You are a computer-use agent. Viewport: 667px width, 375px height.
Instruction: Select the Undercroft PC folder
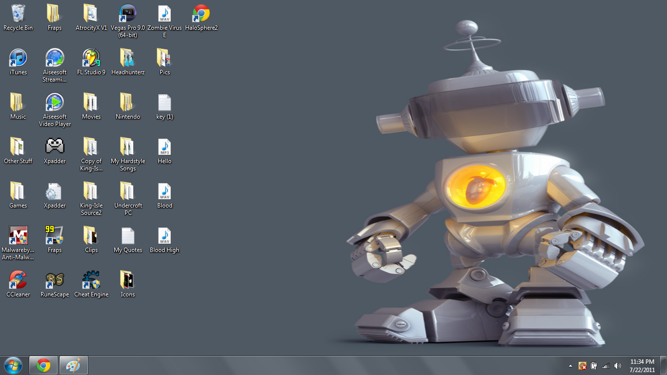(128, 199)
